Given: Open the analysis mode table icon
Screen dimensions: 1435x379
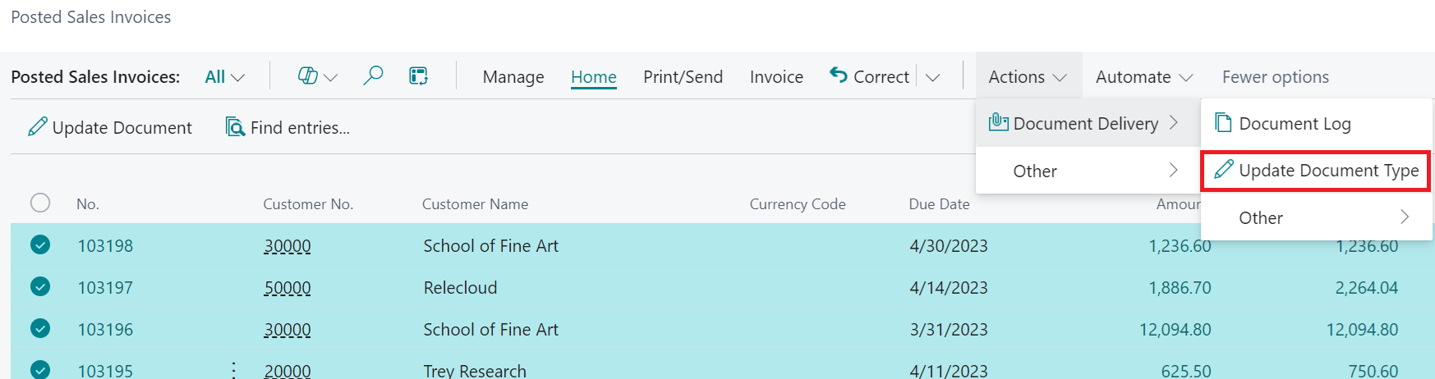Looking at the screenshot, I should click(x=419, y=76).
